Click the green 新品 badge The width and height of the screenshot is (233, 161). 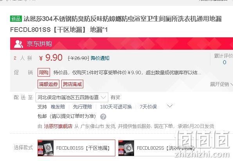coord(16,19)
